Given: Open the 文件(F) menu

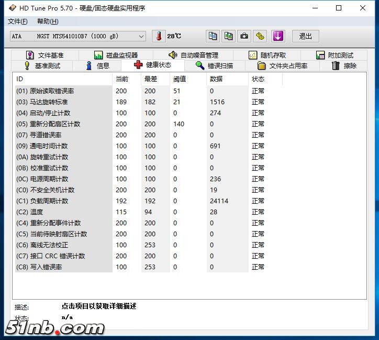Looking at the screenshot, I should [17, 21].
